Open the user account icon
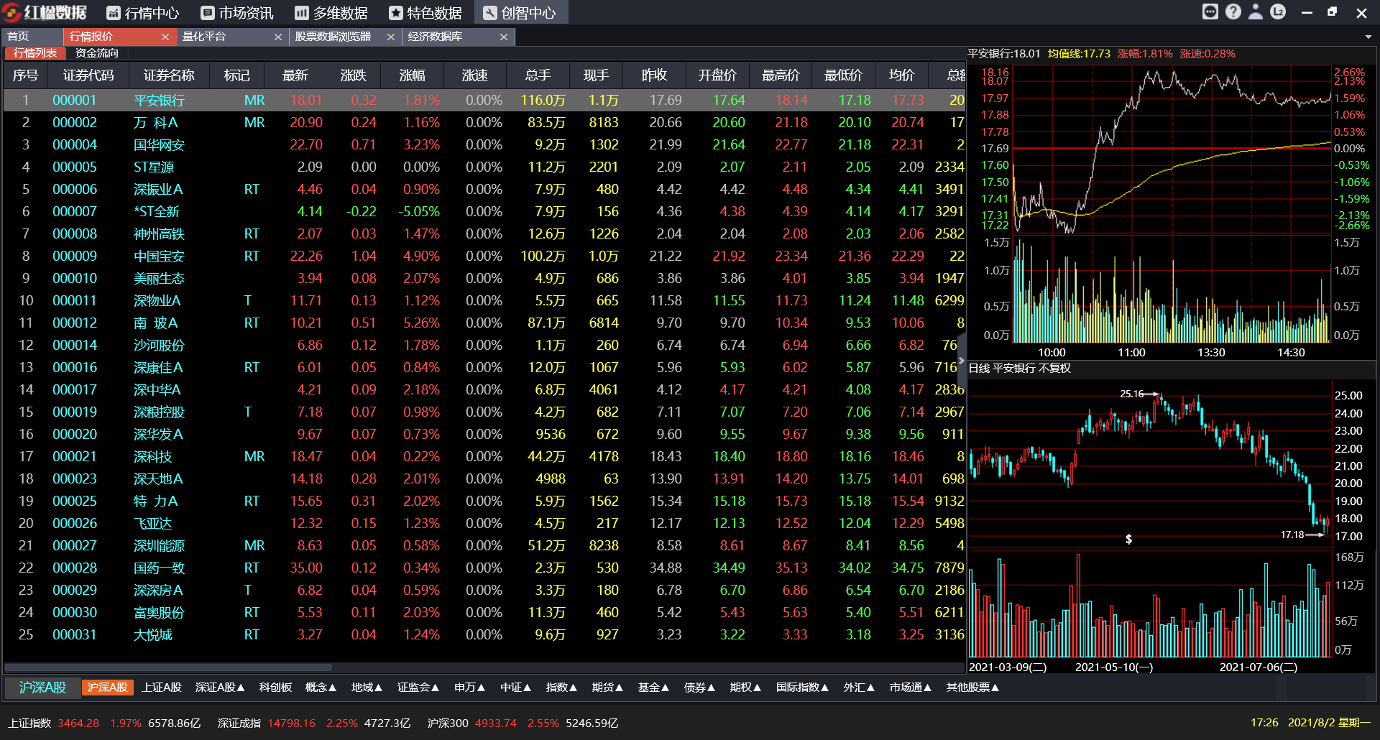Image resolution: width=1380 pixels, height=740 pixels. [x=1256, y=12]
